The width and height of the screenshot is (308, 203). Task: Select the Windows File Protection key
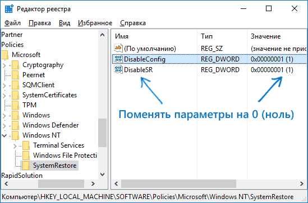coord(65,155)
